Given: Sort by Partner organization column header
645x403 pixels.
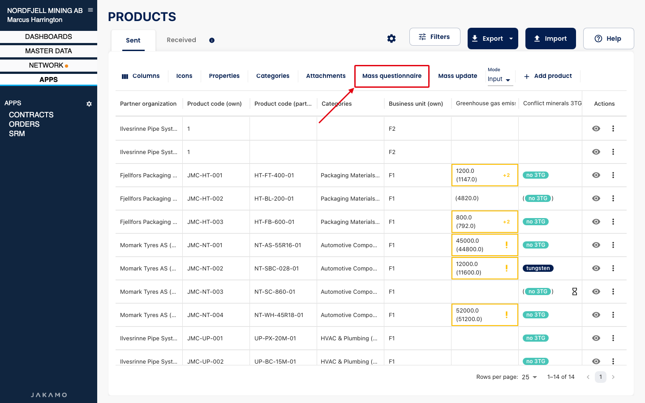Looking at the screenshot, I should pyautogui.click(x=148, y=104).
